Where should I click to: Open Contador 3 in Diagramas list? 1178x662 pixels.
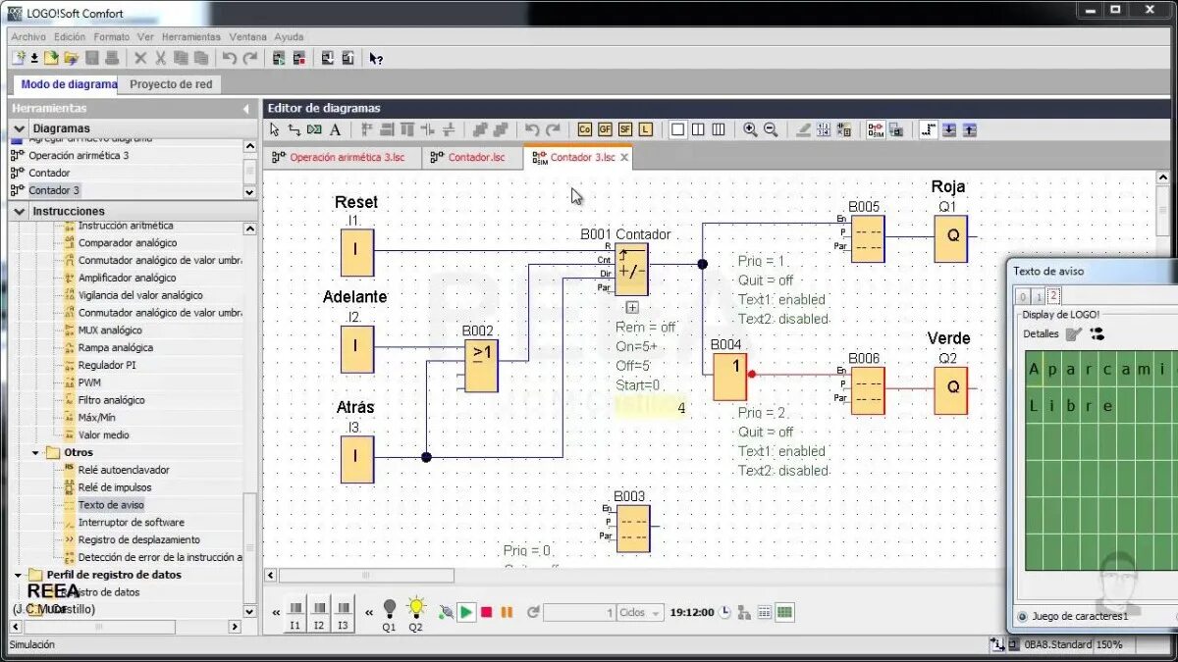click(x=54, y=190)
